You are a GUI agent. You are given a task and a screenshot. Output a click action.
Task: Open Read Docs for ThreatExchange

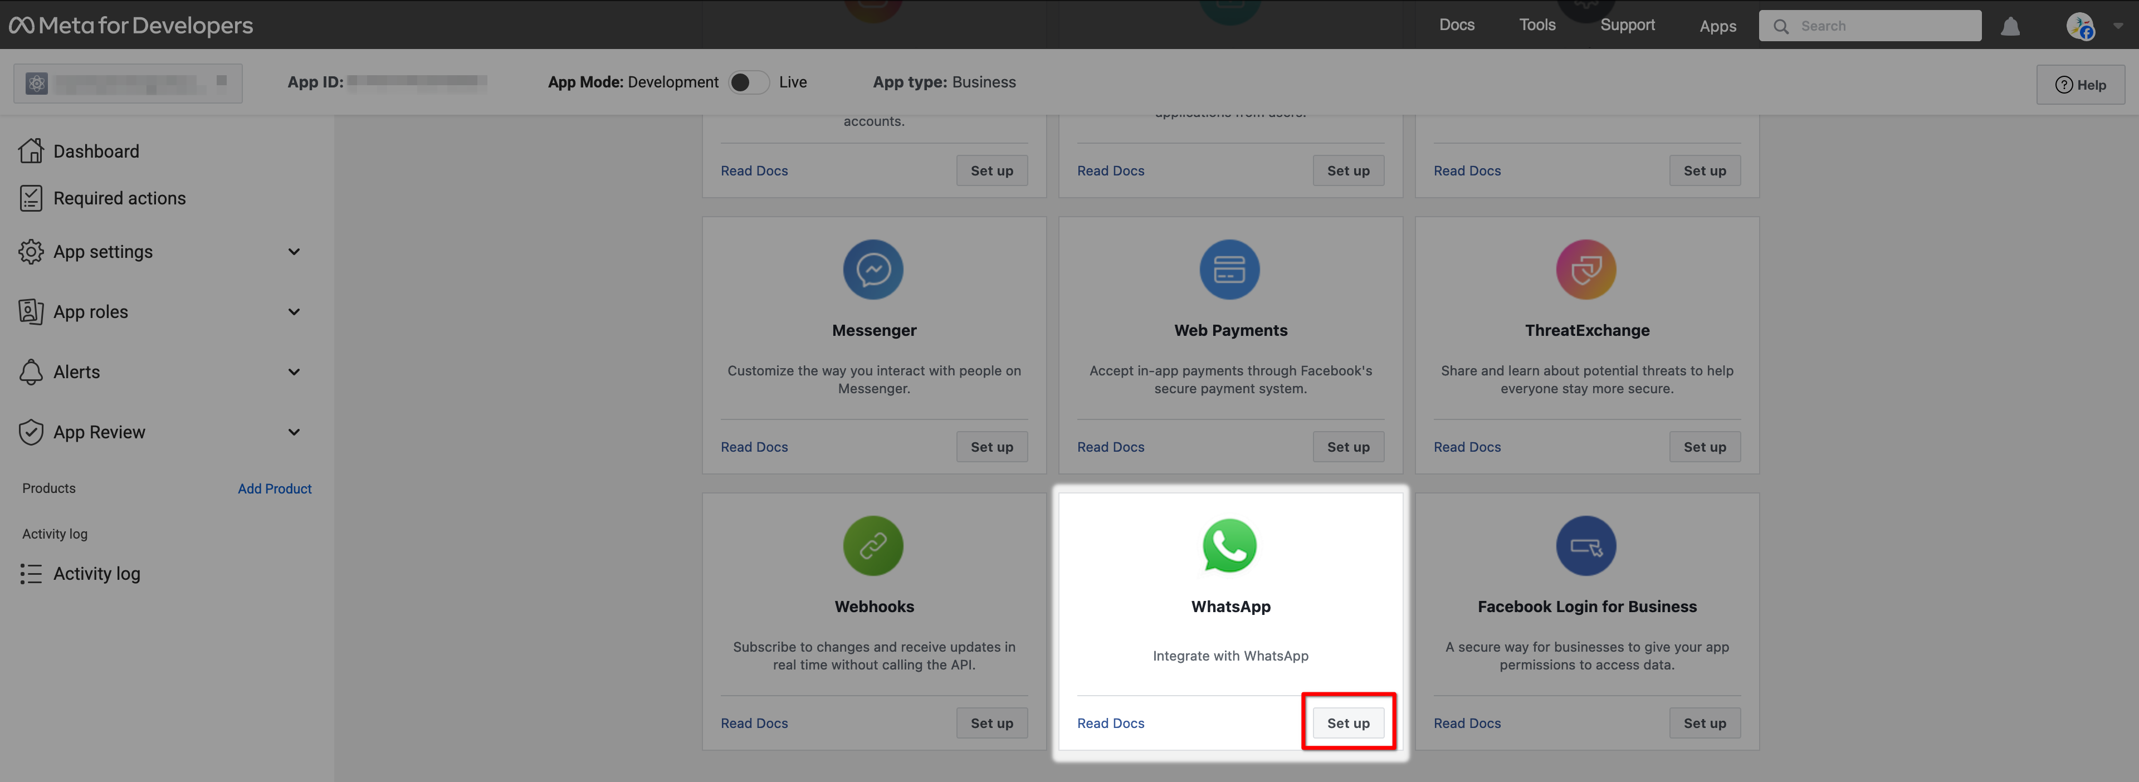point(1467,447)
